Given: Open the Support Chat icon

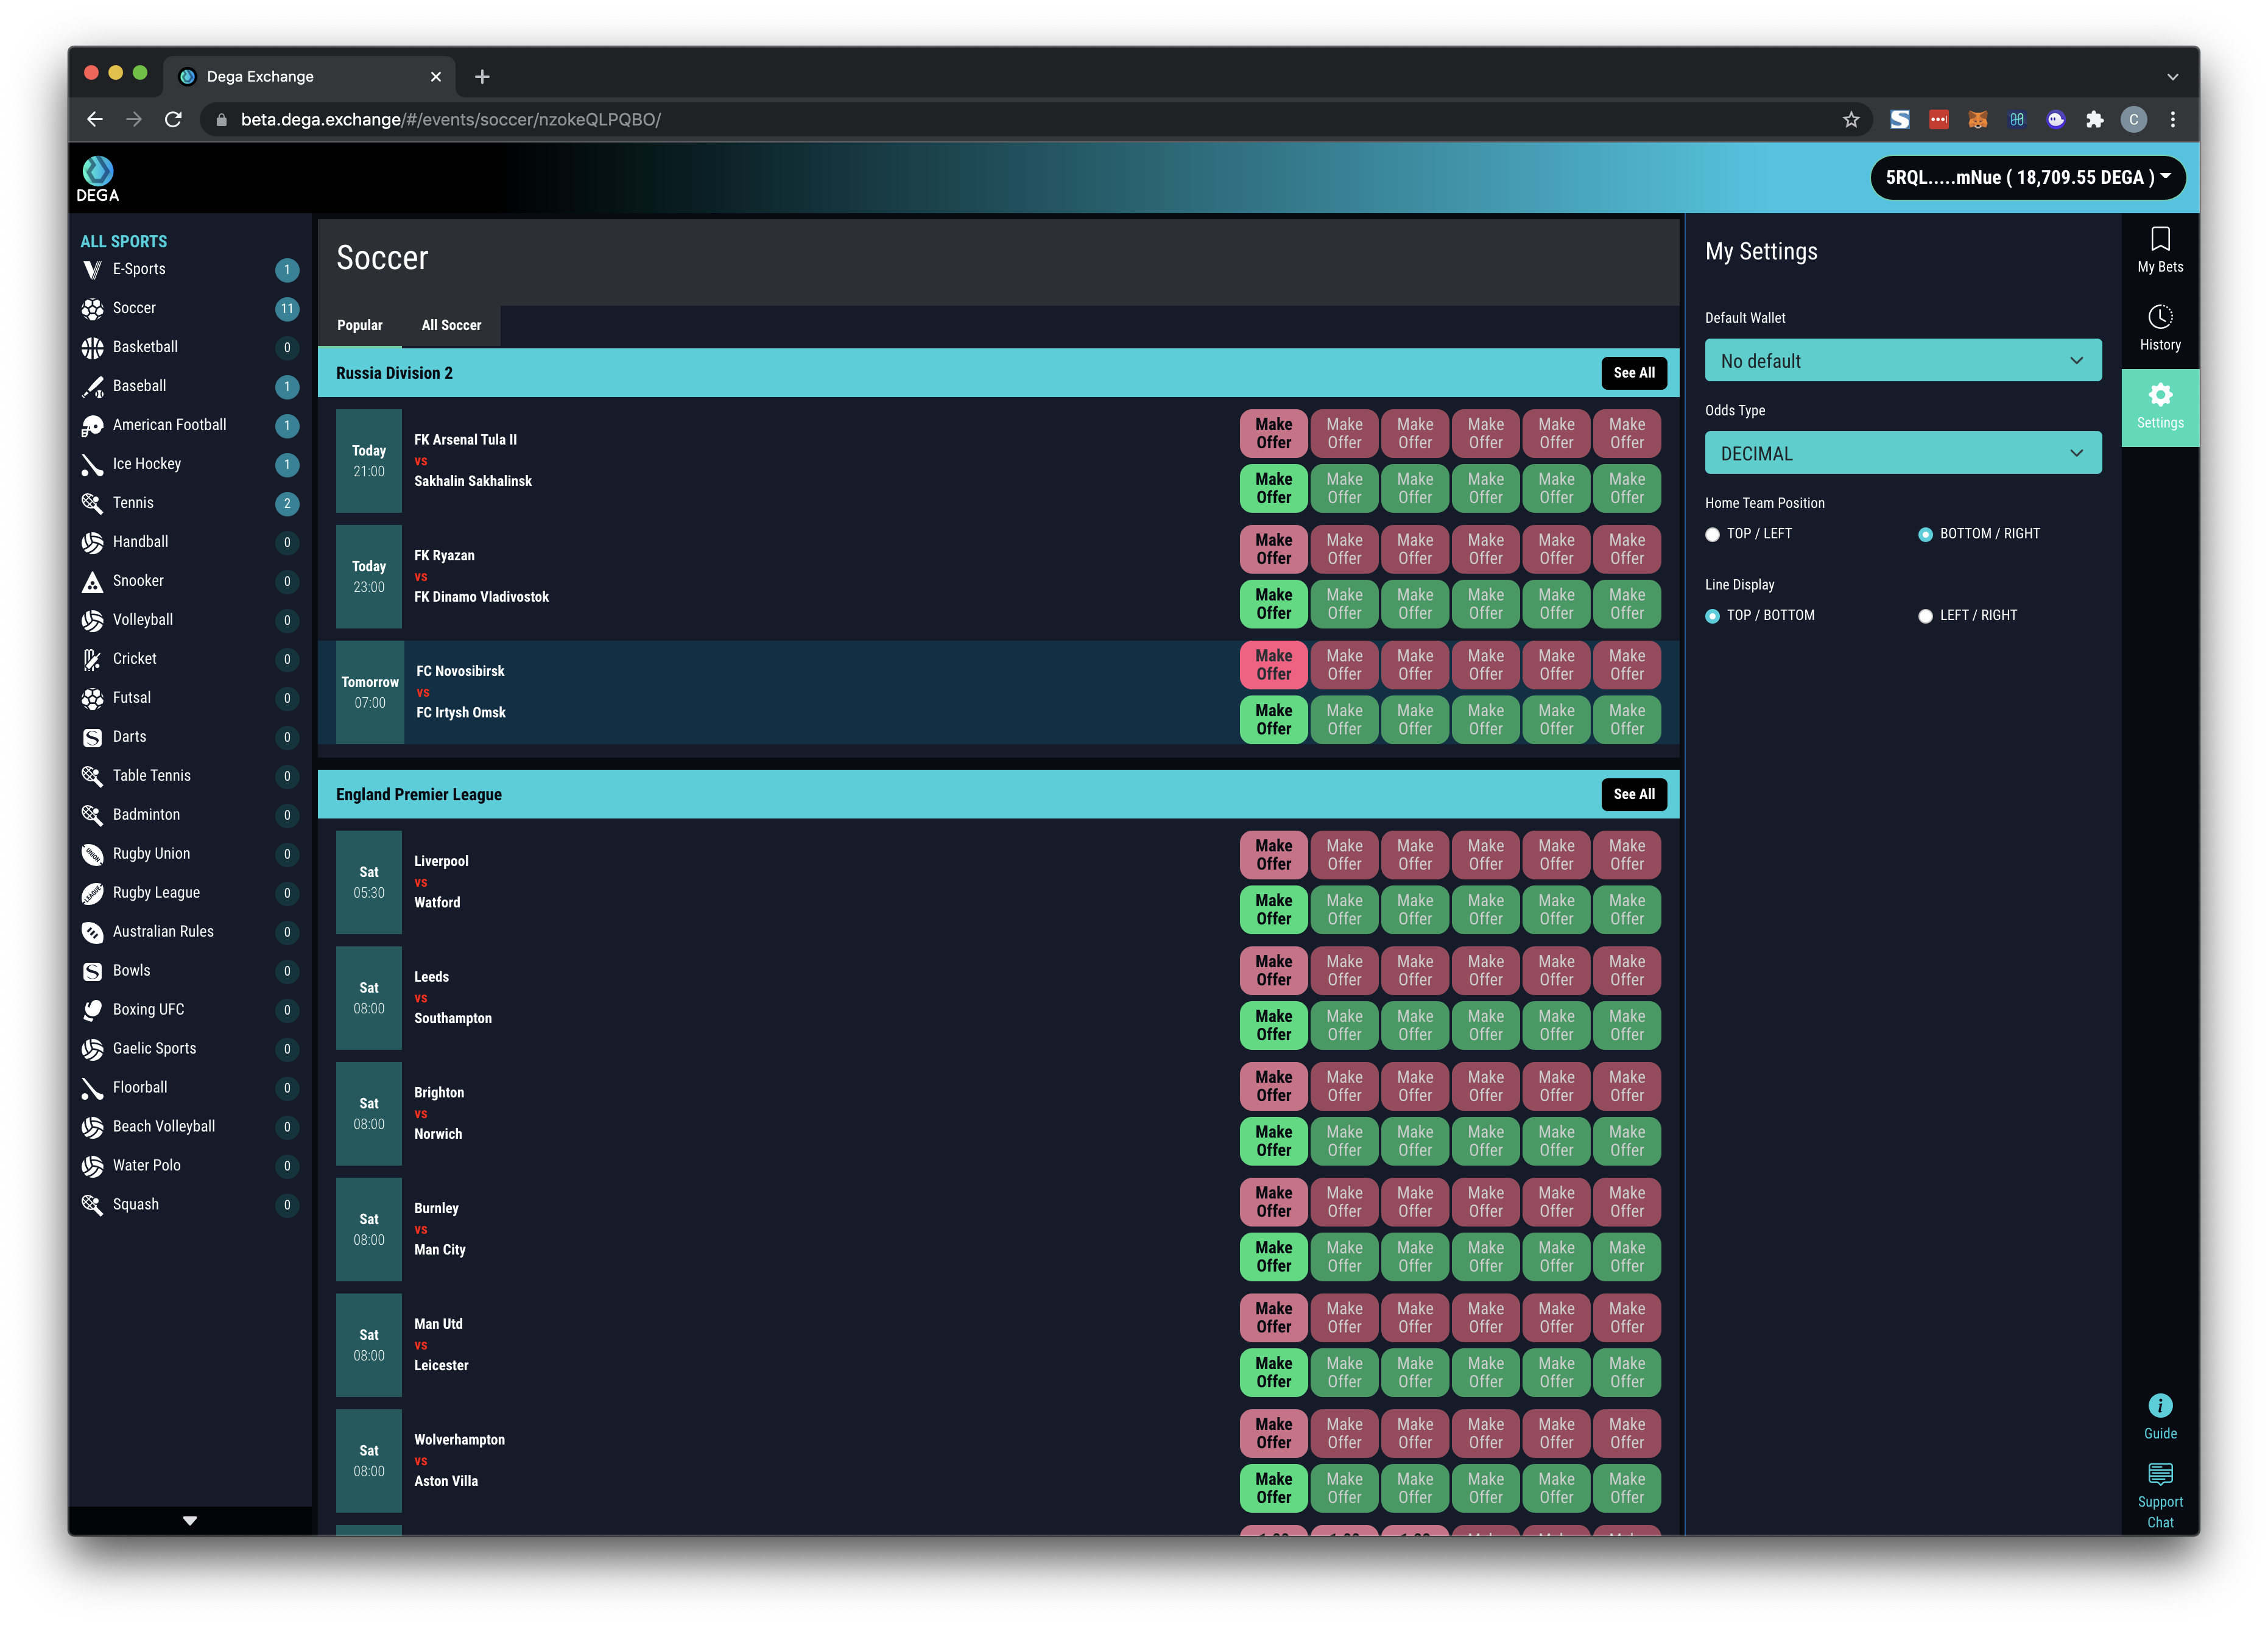Looking at the screenshot, I should pyautogui.click(x=2159, y=1474).
